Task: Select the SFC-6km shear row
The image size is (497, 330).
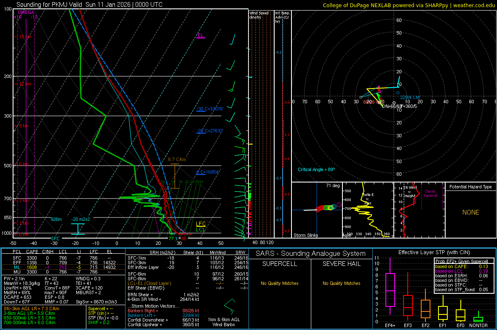Action: point(187,274)
